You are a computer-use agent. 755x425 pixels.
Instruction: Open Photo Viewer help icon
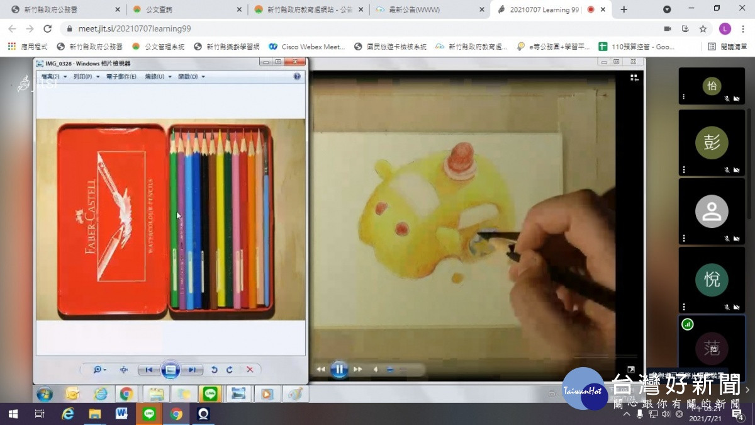(297, 76)
